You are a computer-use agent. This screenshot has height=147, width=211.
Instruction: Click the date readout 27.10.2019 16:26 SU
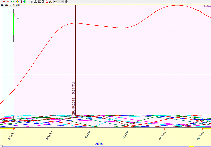[10, 5]
